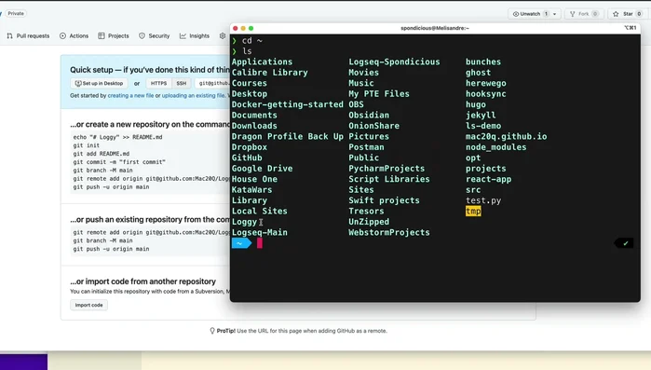The width and height of the screenshot is (651, 370).
Task: Click Dragon Profile Back Up in terminal
Action: [x=287, y=137]
